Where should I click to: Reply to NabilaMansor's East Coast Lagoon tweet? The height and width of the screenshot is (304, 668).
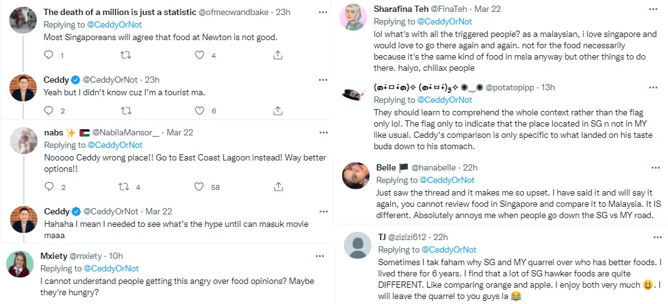coord(49,187)
